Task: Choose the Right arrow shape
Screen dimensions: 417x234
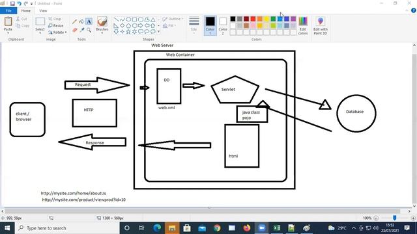Action: point(141,26)
